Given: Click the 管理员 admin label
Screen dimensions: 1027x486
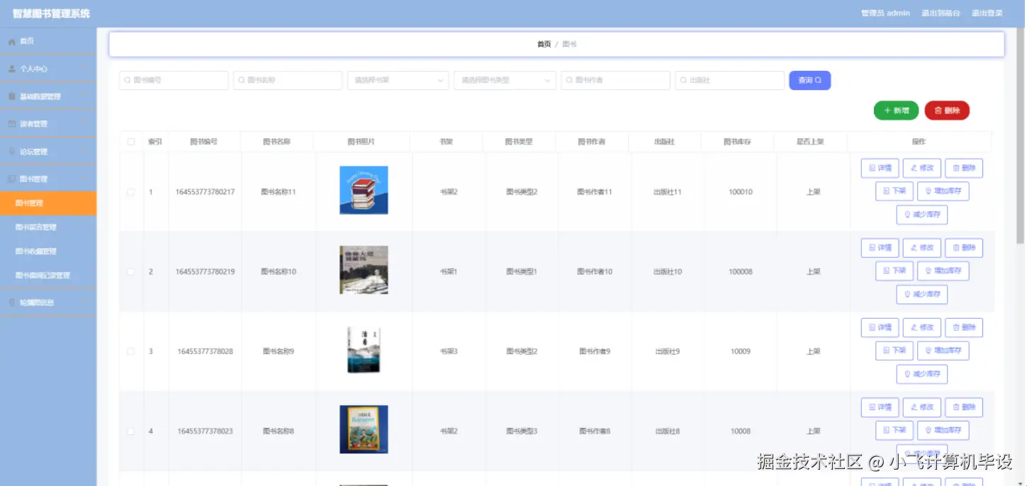Looking at the screenshot, I should pos(885,13).
